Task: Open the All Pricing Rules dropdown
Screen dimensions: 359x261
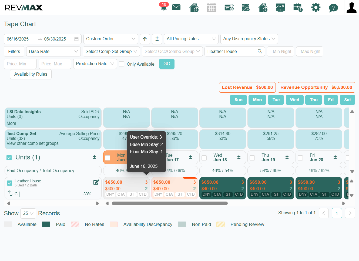Action: pos(191,39)
